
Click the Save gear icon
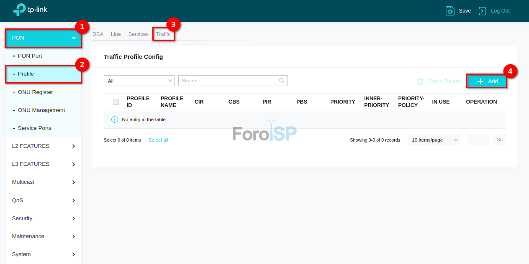450,11
